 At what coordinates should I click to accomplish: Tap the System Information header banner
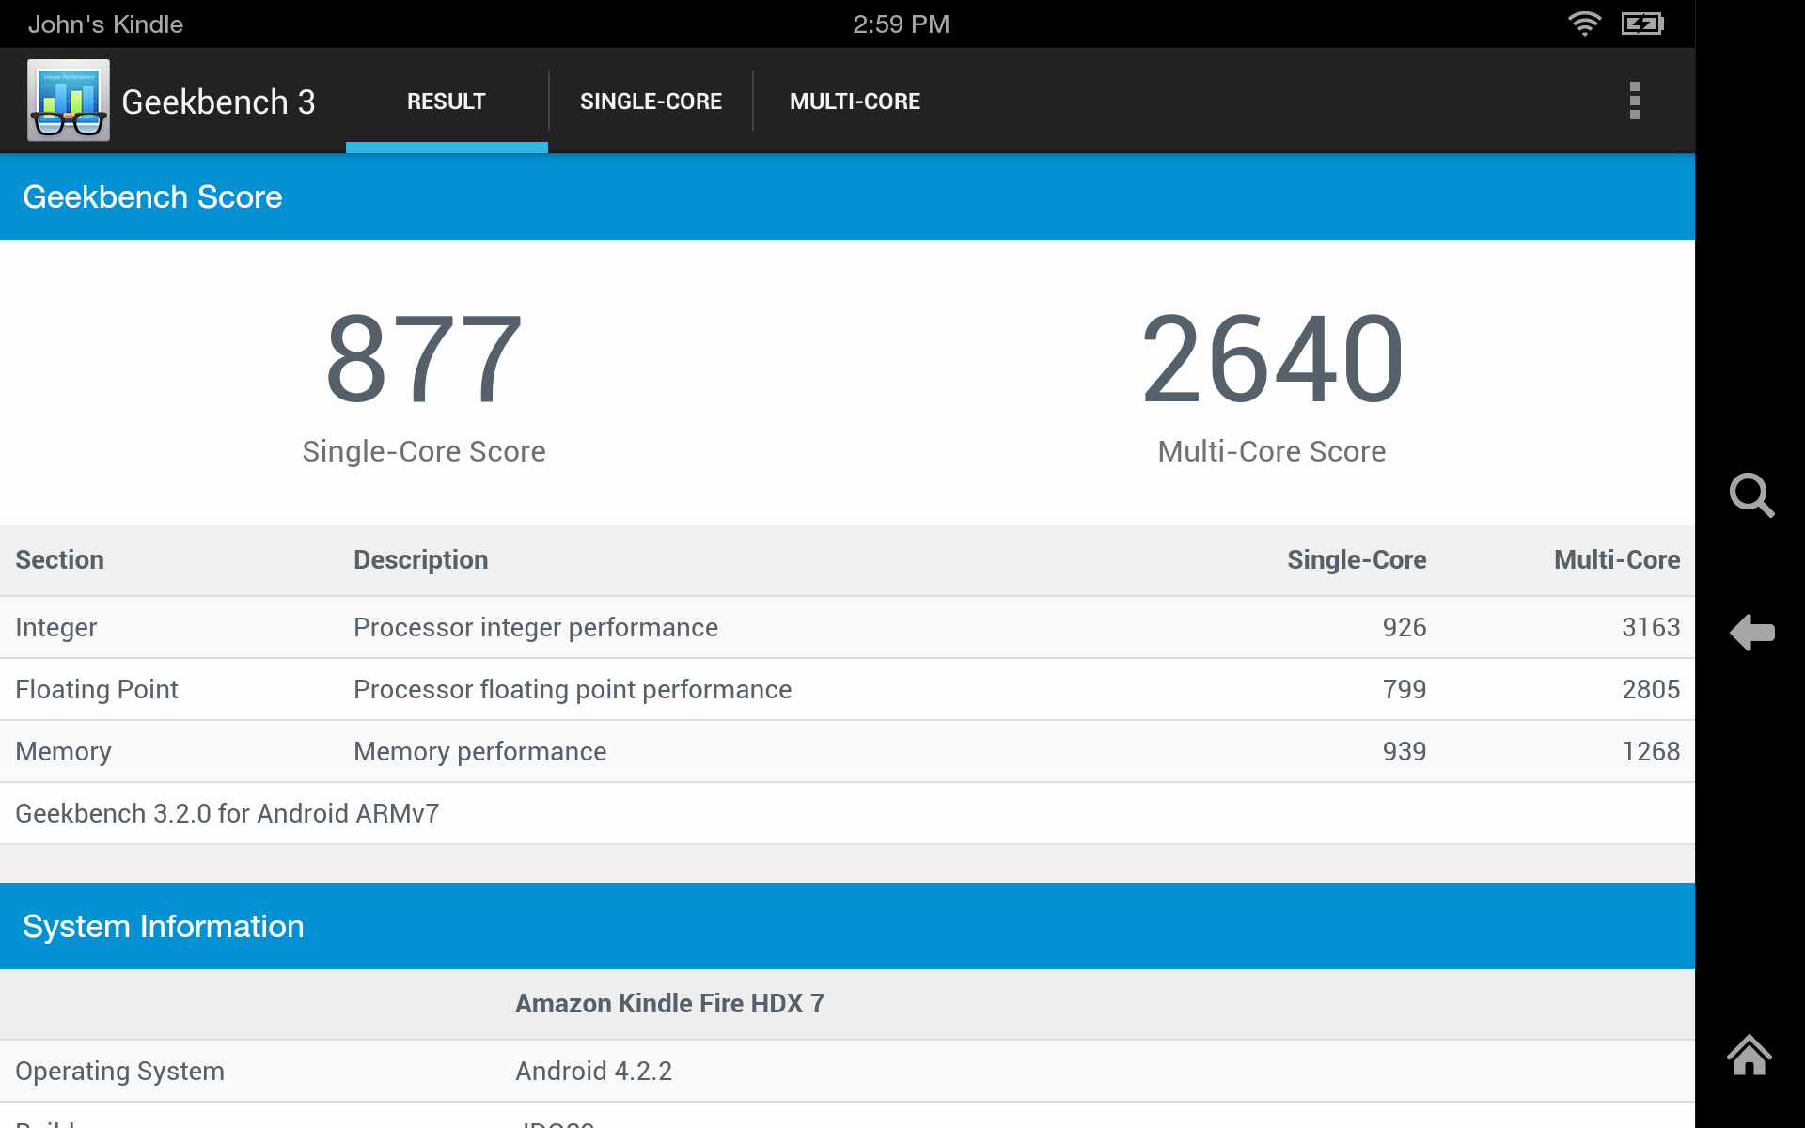coord(162,926)
